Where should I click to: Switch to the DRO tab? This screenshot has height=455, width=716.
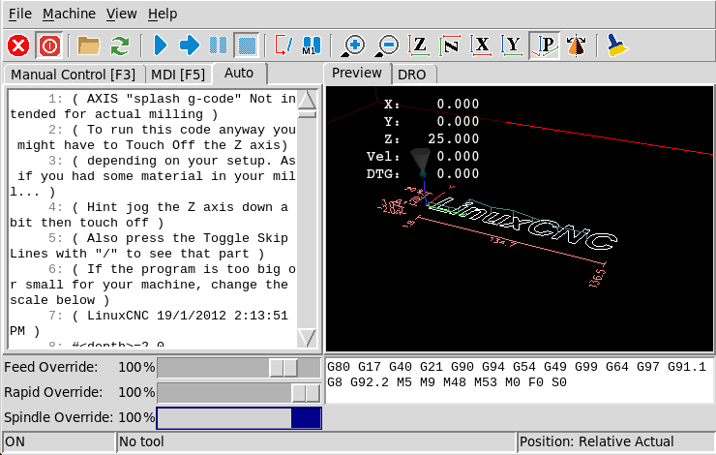coord(412,75)
